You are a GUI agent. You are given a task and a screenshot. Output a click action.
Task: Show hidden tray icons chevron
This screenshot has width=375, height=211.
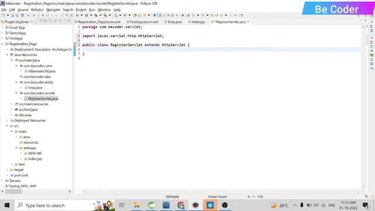(295, 205)
